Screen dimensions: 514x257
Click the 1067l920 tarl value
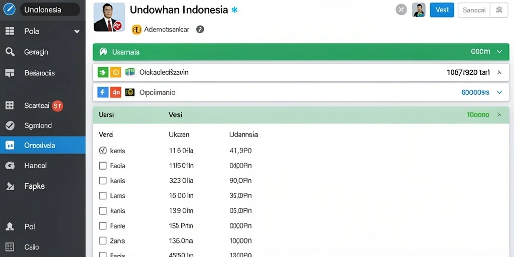pos(468,72)
